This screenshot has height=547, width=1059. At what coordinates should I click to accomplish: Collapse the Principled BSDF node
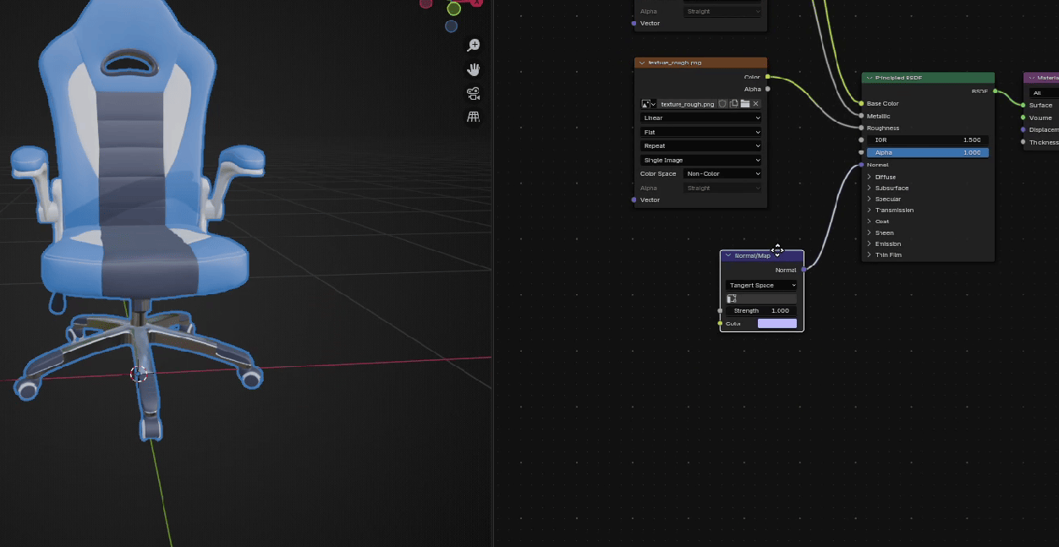click(x=869, y=78)
